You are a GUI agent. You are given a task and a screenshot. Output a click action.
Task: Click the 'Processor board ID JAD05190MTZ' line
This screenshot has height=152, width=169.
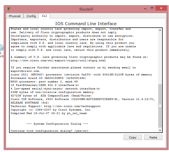coord(48,78)
